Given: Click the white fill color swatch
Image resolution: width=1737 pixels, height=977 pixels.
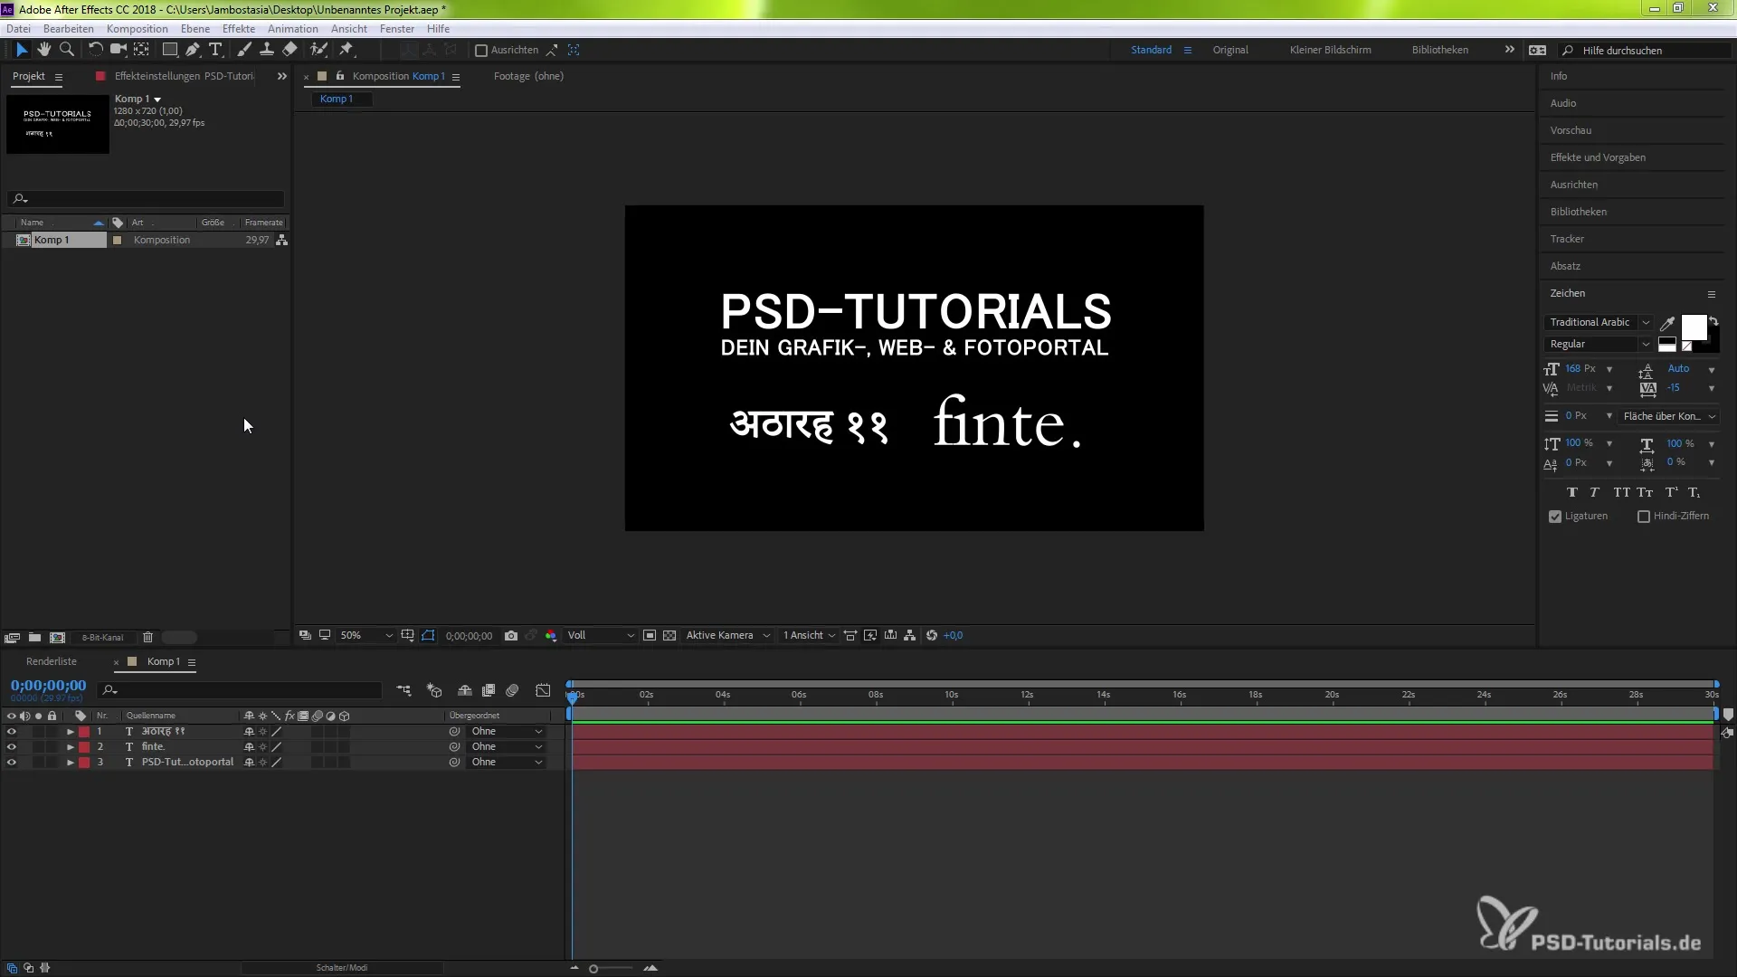Looking at the screenshot, I should pos(1693,327).
